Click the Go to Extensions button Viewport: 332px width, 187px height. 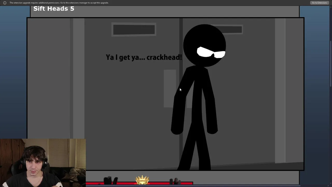tap(319, 3)
